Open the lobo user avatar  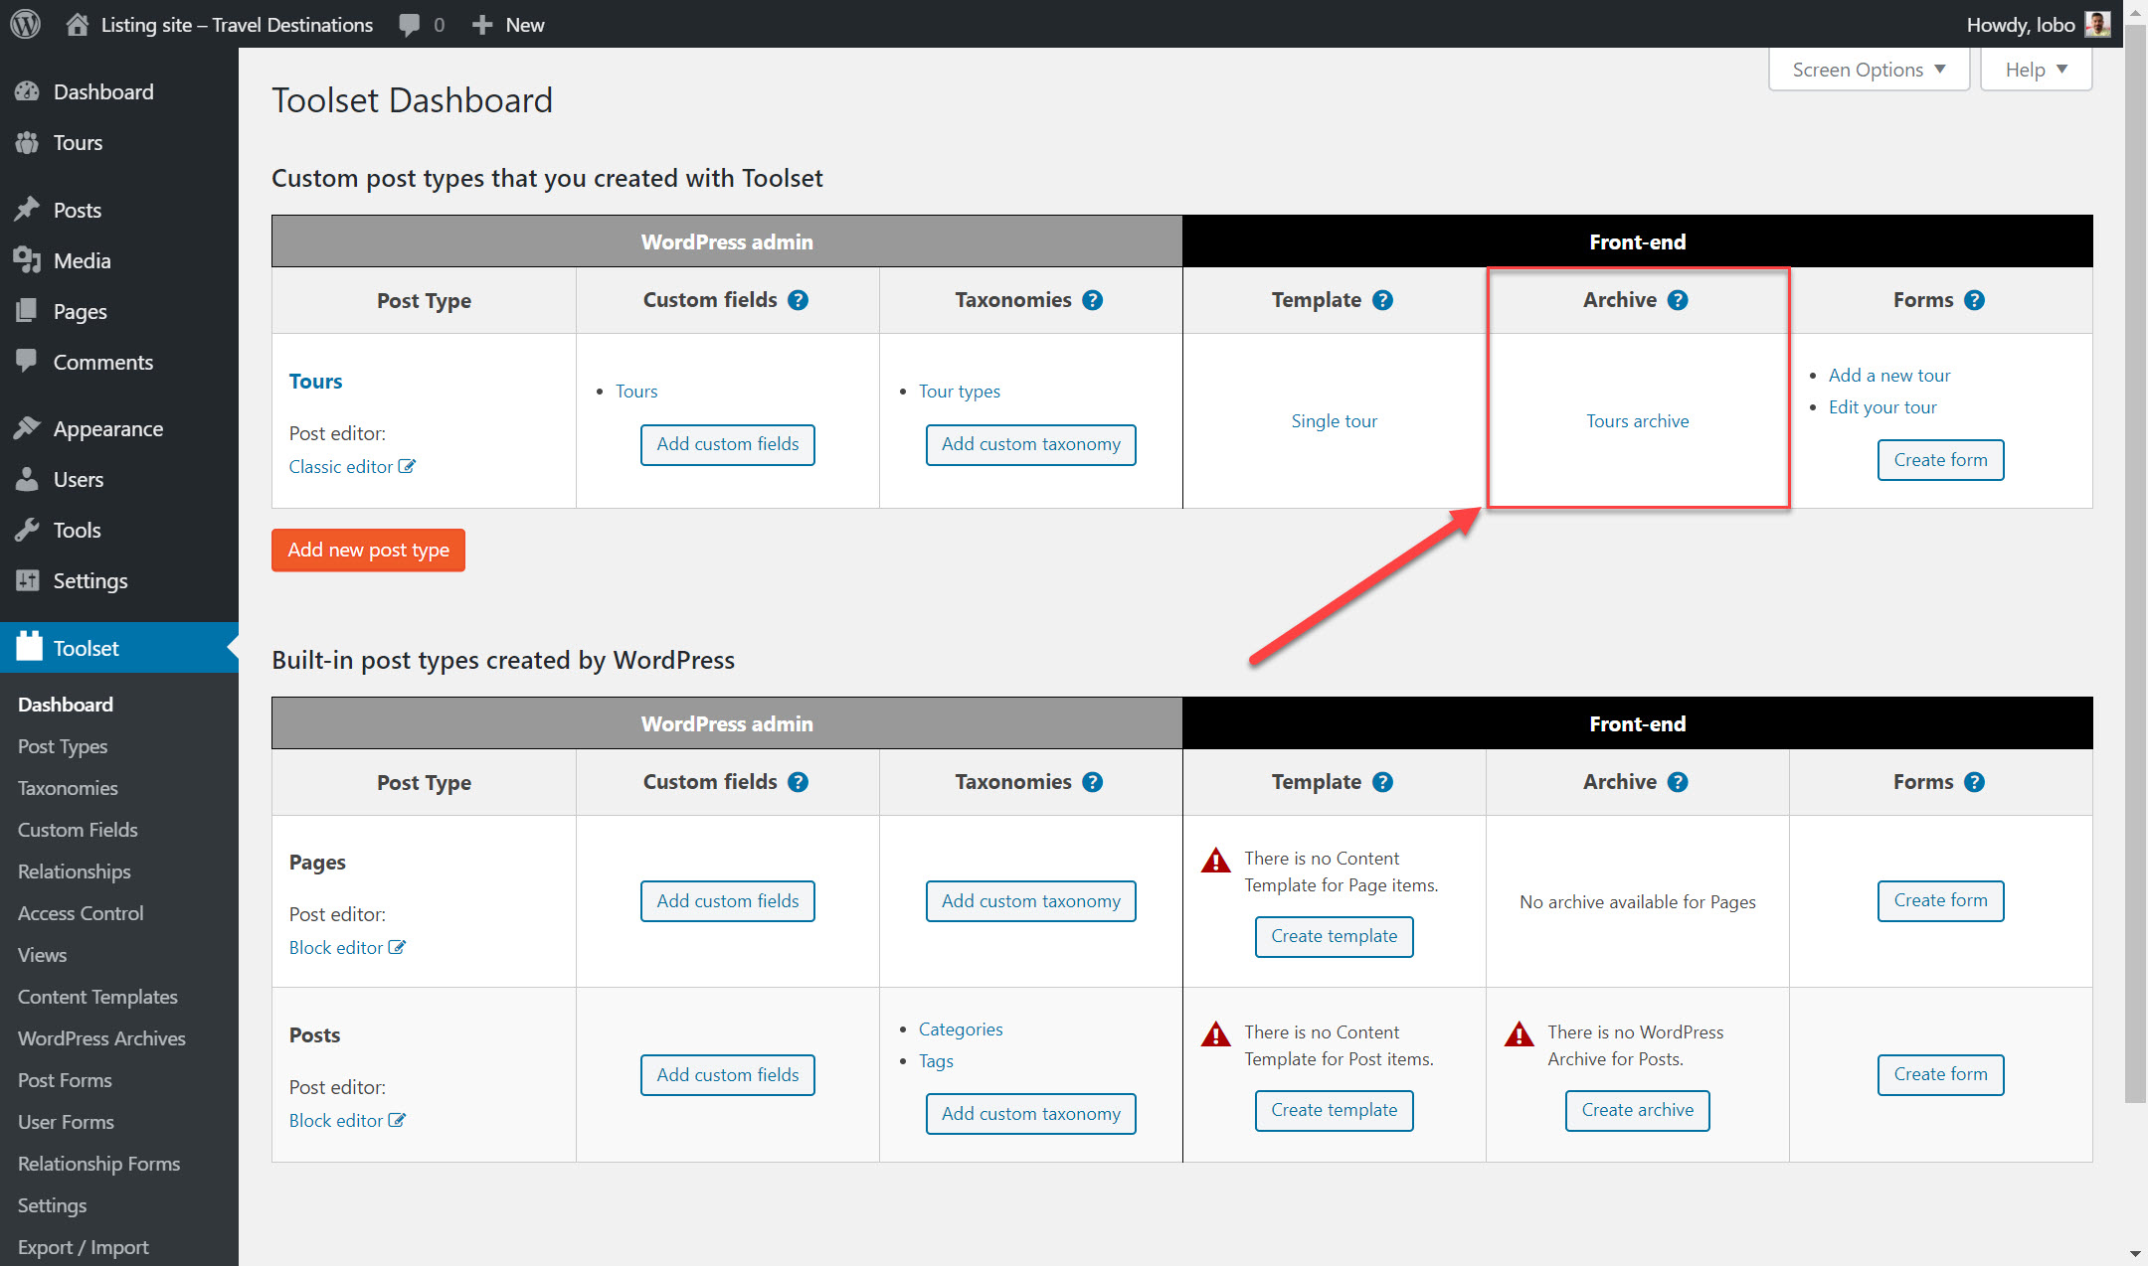point(2097,24)
